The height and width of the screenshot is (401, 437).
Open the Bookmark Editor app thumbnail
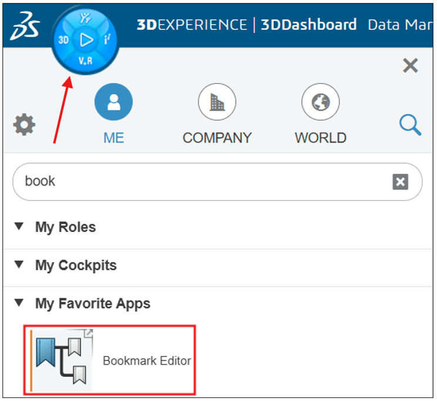point(61,360)
